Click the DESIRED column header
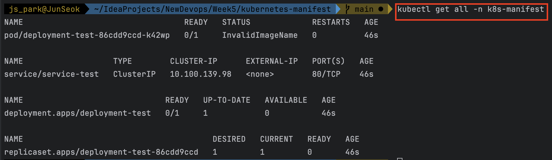This screenshot has width=552, height=160. point(229,139)
